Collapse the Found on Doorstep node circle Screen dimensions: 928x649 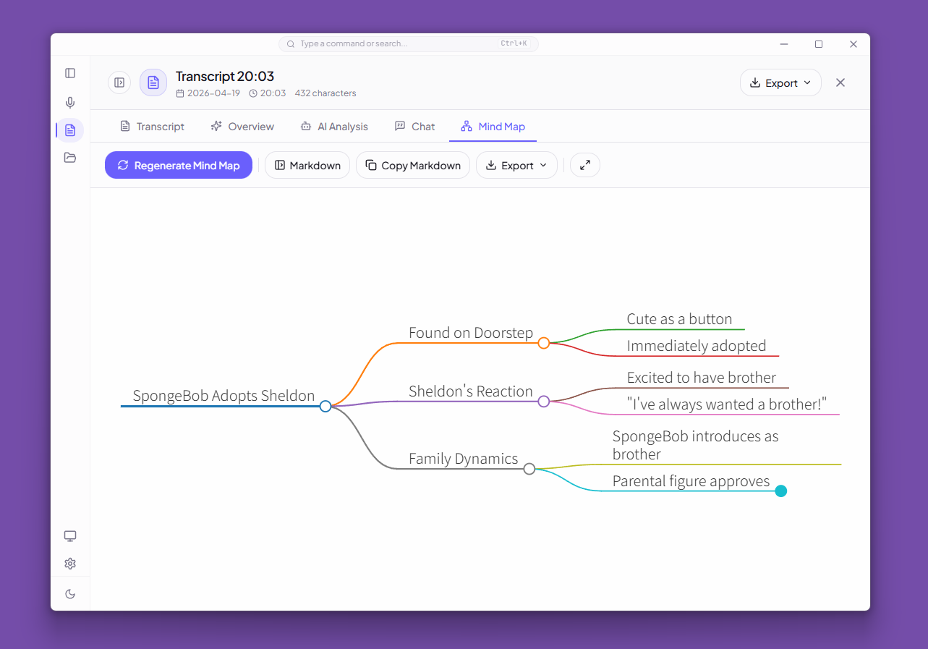(544, 343)
